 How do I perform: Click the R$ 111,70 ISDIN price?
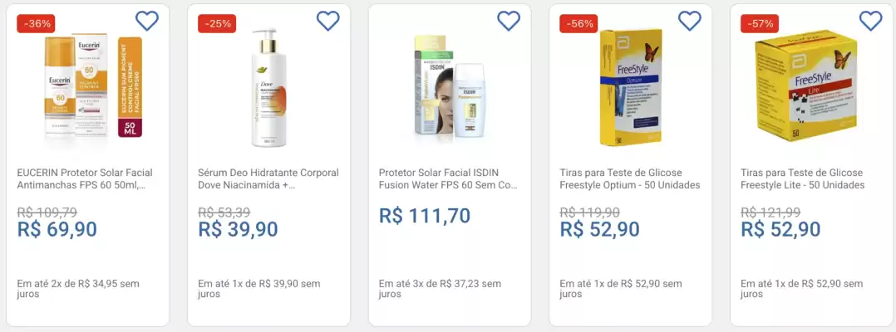[425, 216]
